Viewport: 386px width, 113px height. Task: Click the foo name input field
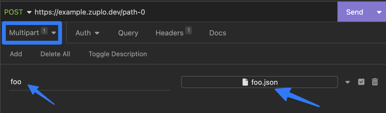(x=89, y=82)
